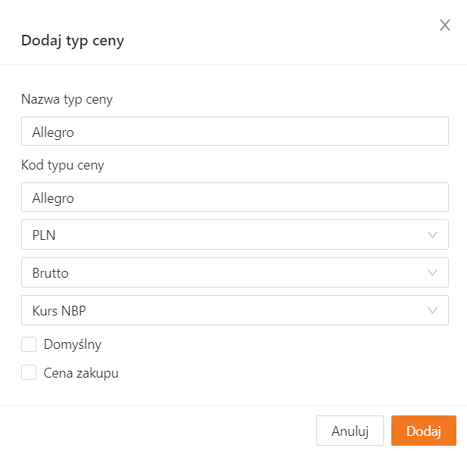Open the PLN currency dropdown

[x=235, y=235]
